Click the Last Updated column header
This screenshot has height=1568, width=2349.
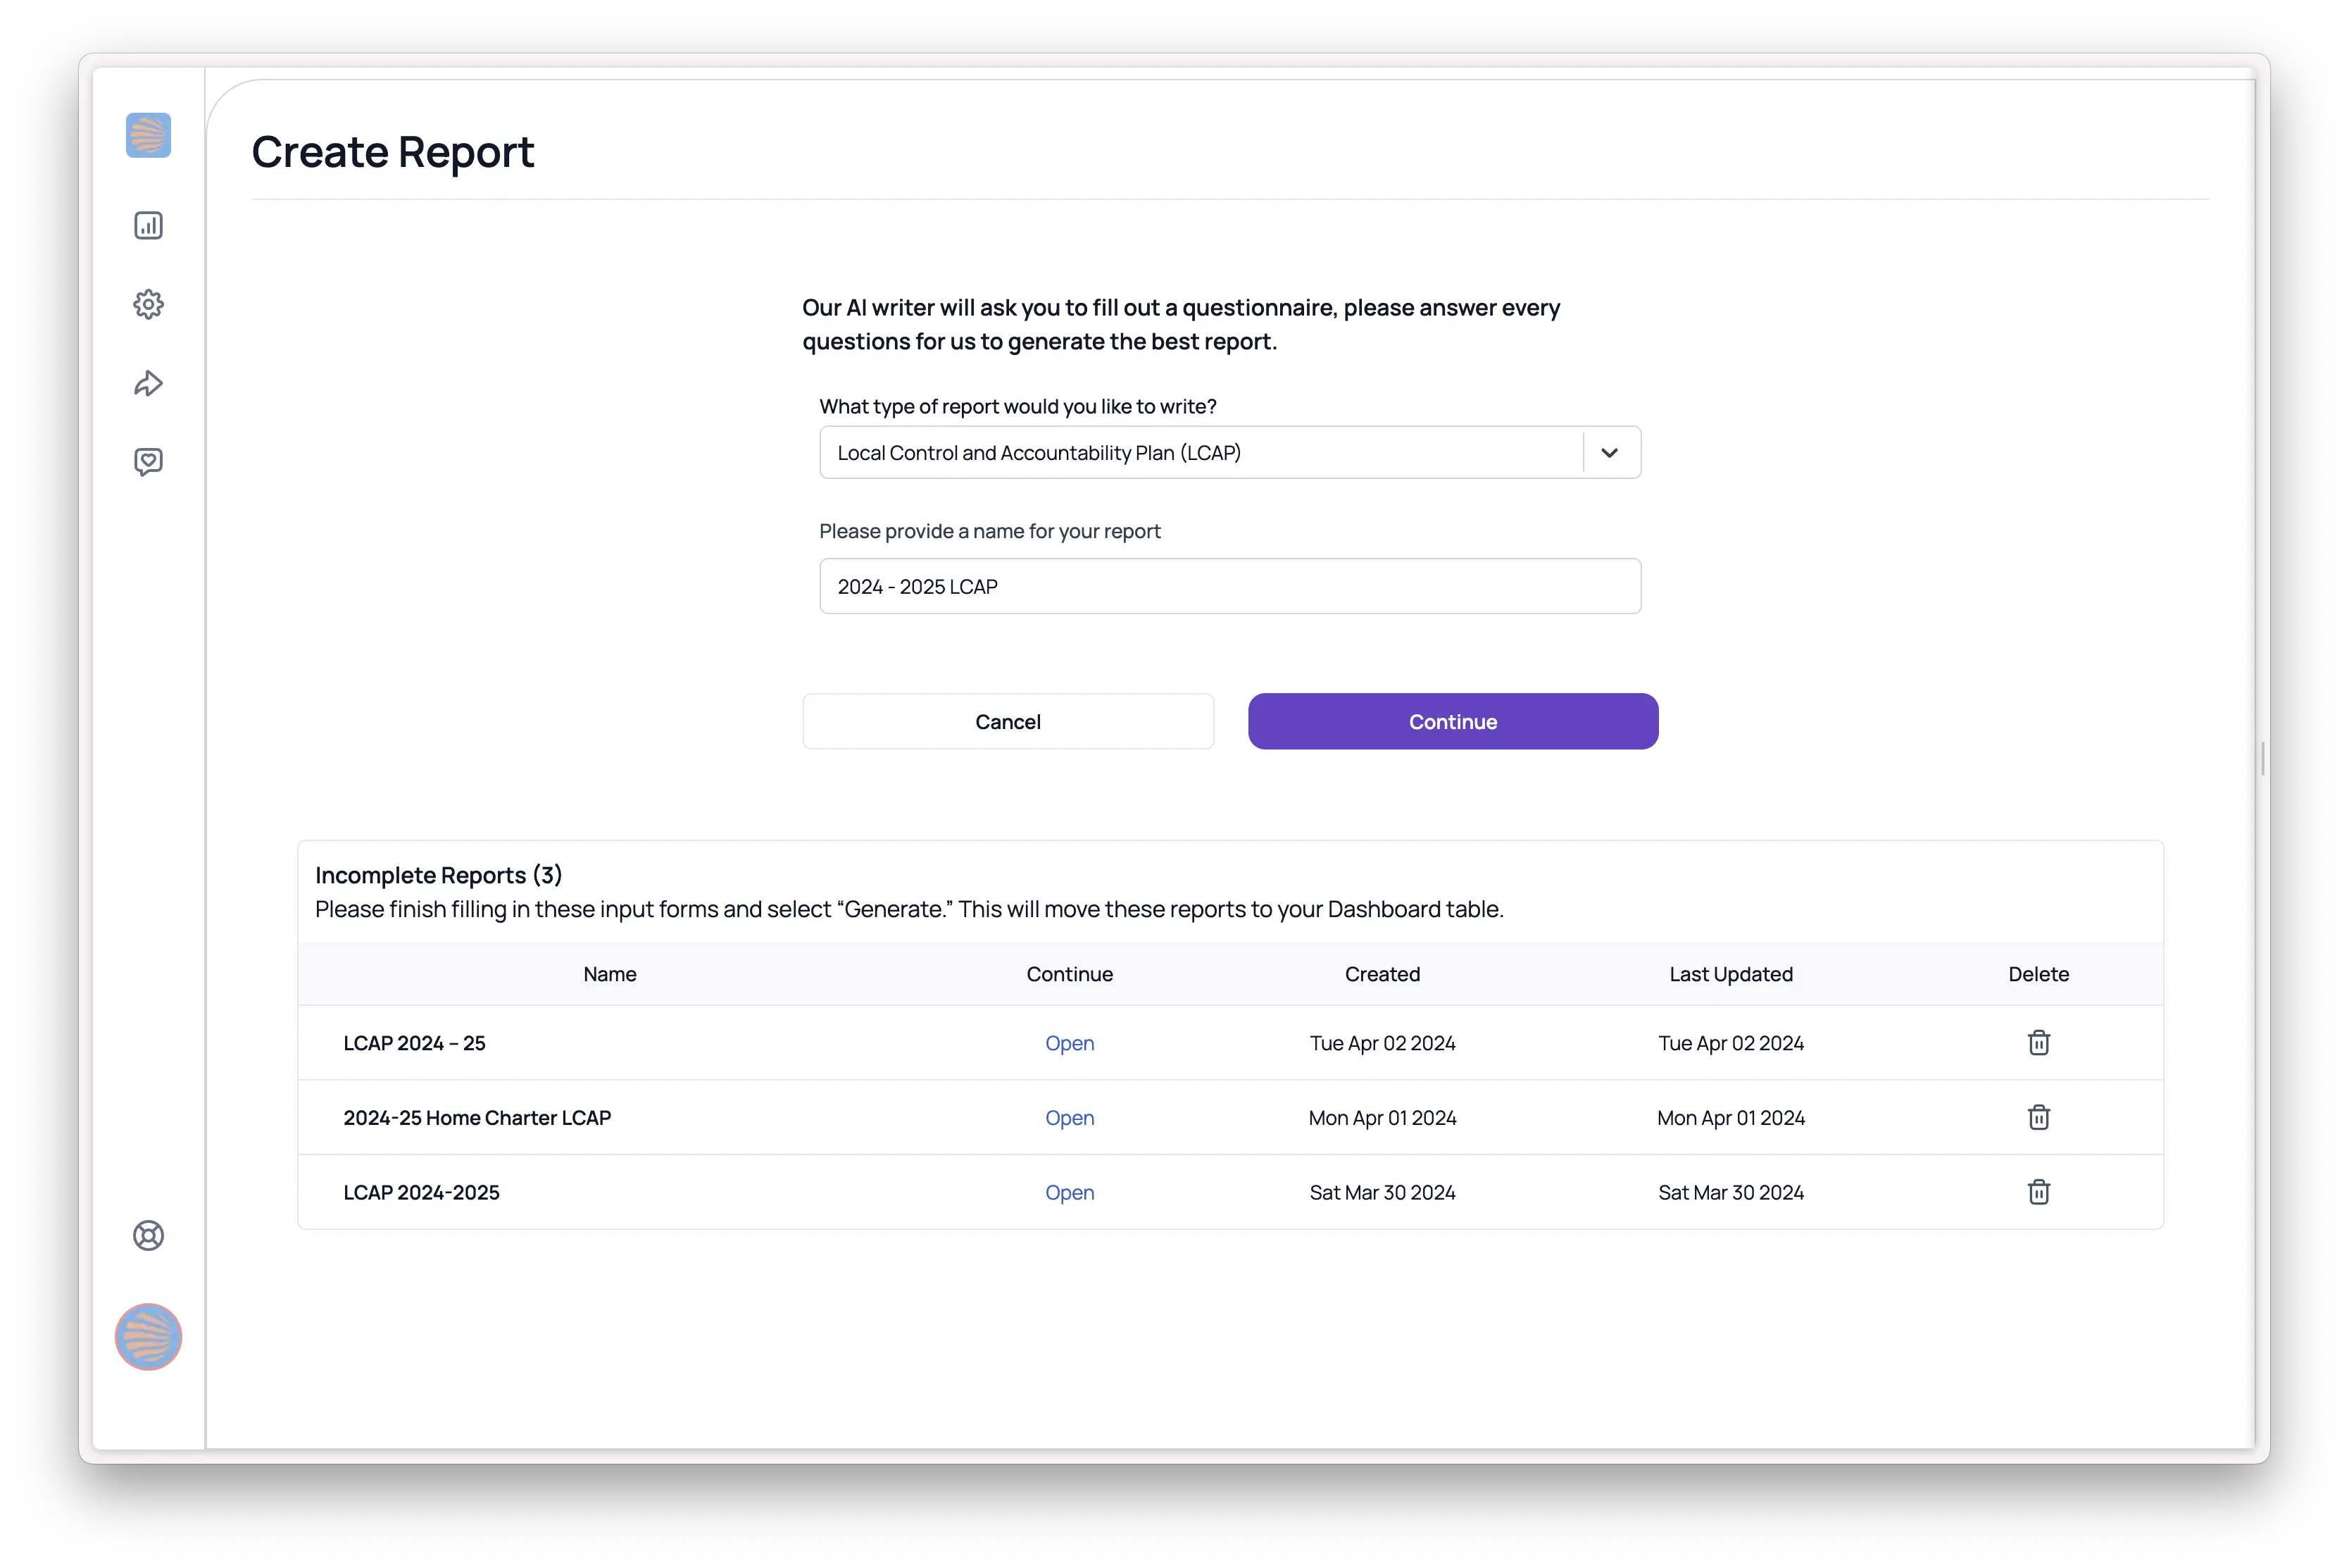1731,974
